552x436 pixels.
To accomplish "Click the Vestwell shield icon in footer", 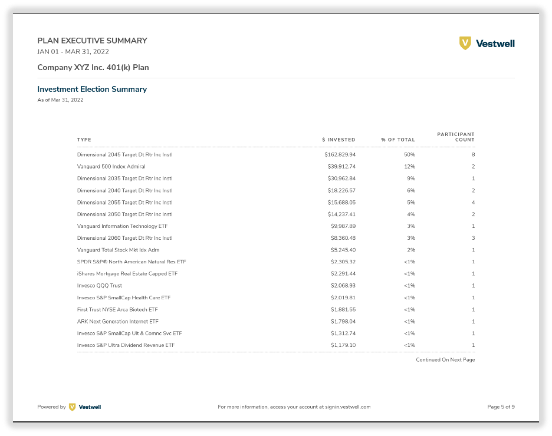I will coord(72,407).
